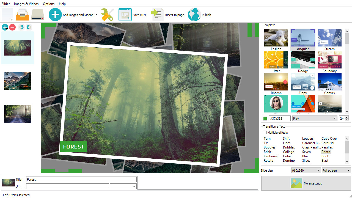Click the Publish globe icon
The height and width of the screenshot is (198, 352).
pos(194,15)
